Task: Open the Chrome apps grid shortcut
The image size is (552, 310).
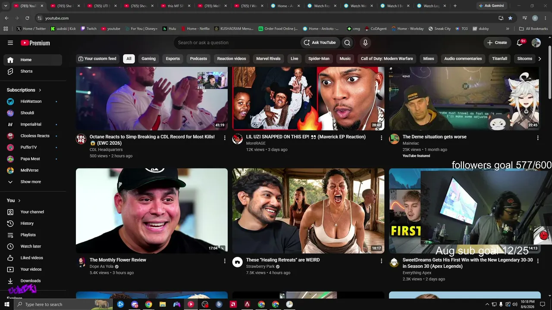Action: 6,29
